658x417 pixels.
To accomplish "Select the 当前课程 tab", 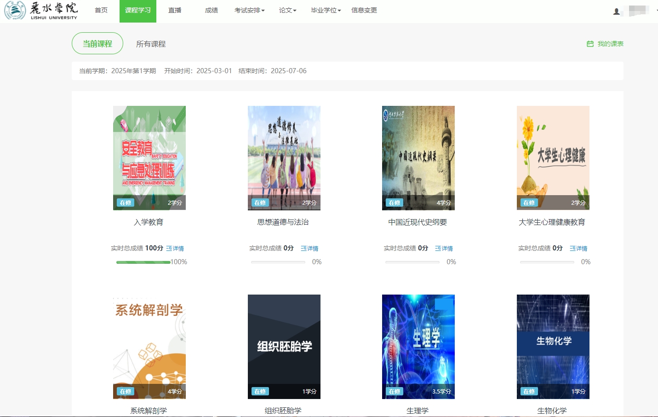I will (97, 44).
